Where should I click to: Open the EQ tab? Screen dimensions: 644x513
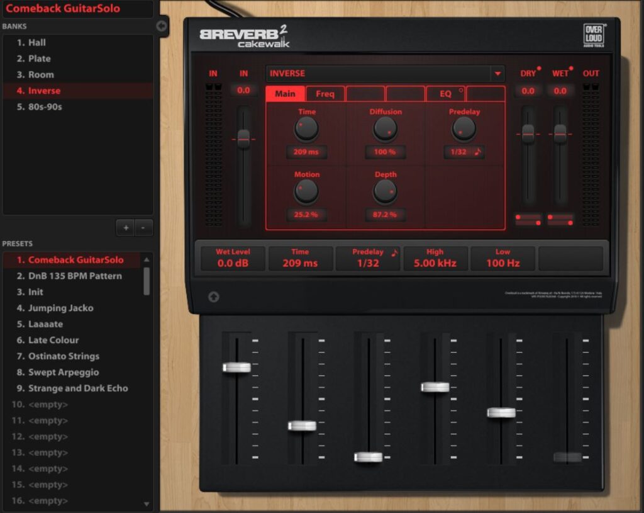446,94
